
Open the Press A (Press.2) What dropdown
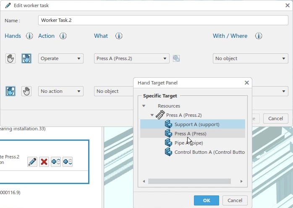pos(132,58)
